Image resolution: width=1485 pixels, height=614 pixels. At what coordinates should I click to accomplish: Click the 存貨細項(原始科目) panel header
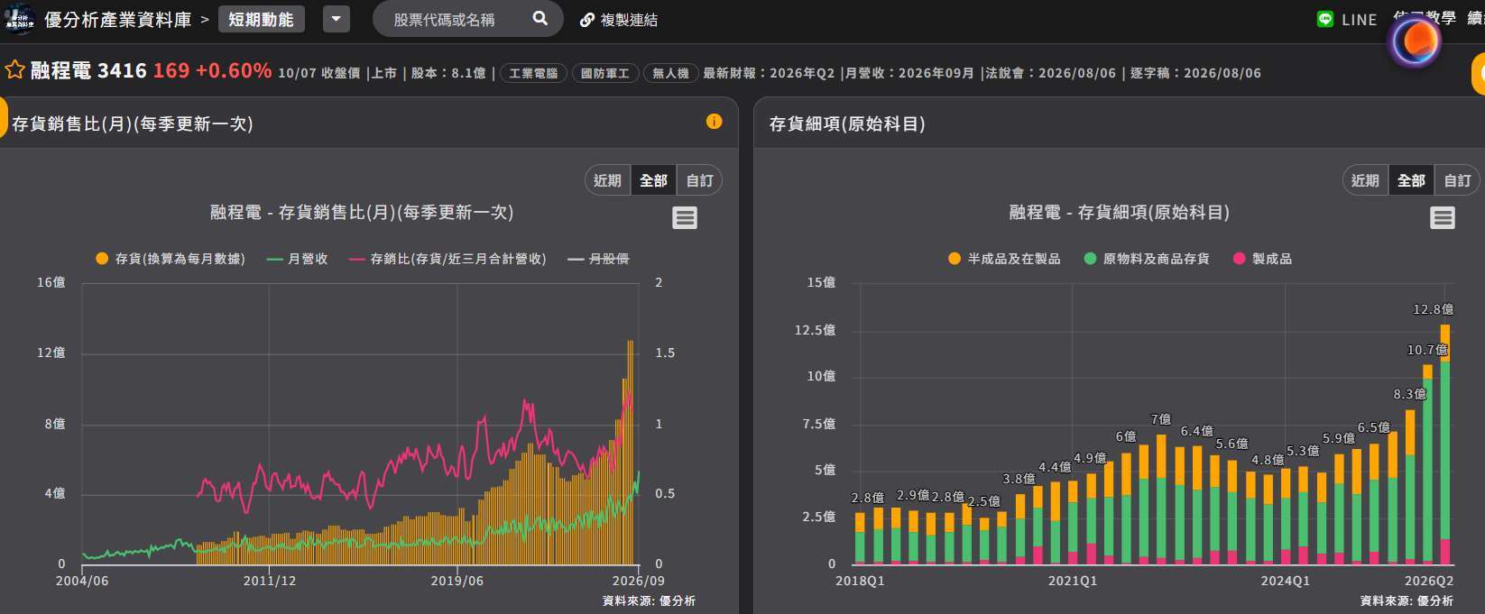coord(847,124)
